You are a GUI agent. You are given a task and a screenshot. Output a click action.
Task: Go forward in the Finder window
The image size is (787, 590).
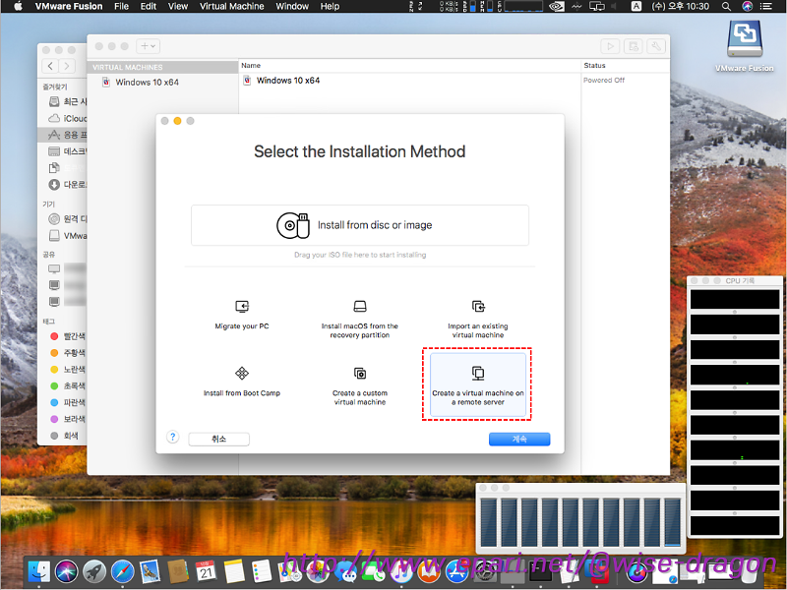[67, 66]
